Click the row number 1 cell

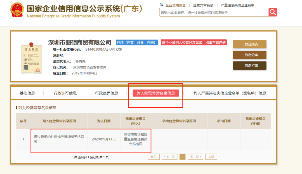(x=23, y=139)
